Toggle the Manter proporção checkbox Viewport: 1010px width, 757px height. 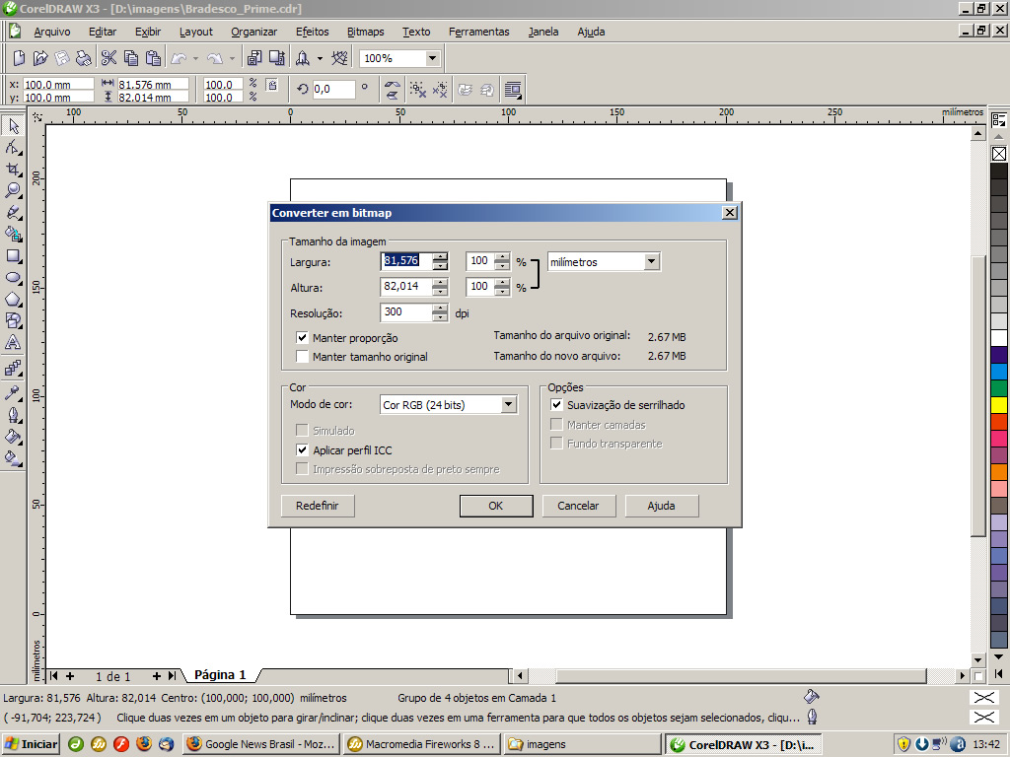tap(302, 337)
